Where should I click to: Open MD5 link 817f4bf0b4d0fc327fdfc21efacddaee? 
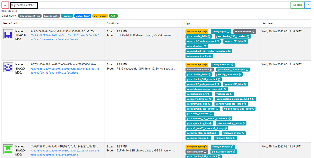click(54, 73)
